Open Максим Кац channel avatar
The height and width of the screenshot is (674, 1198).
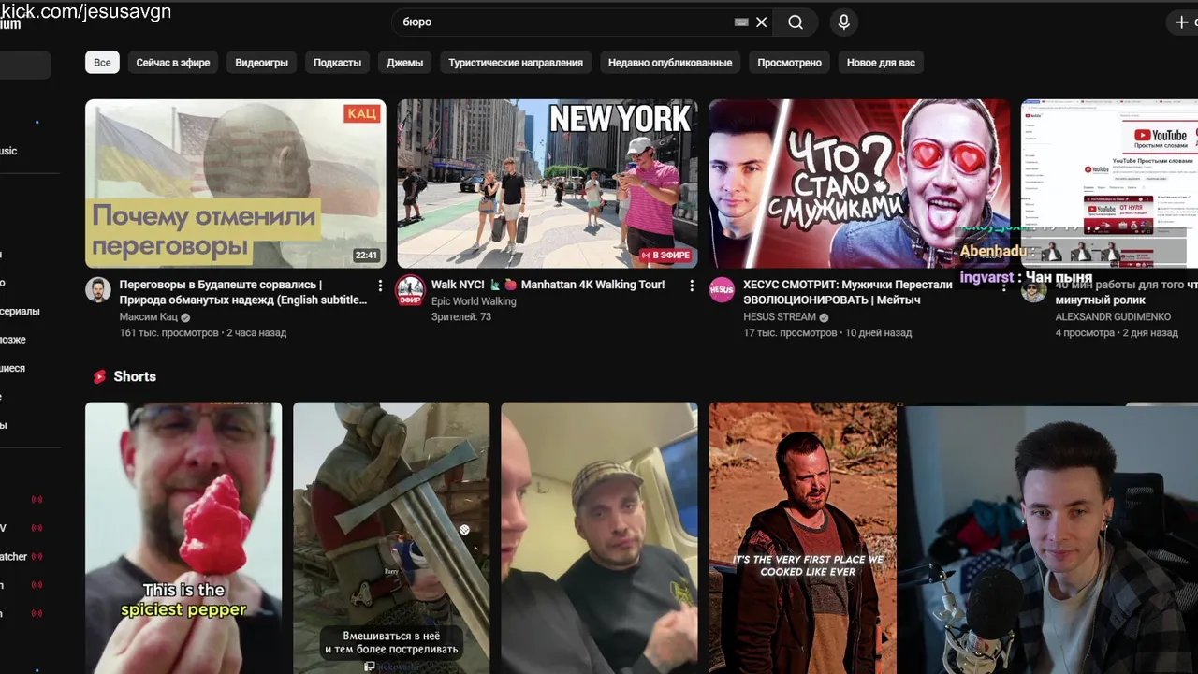98,289
